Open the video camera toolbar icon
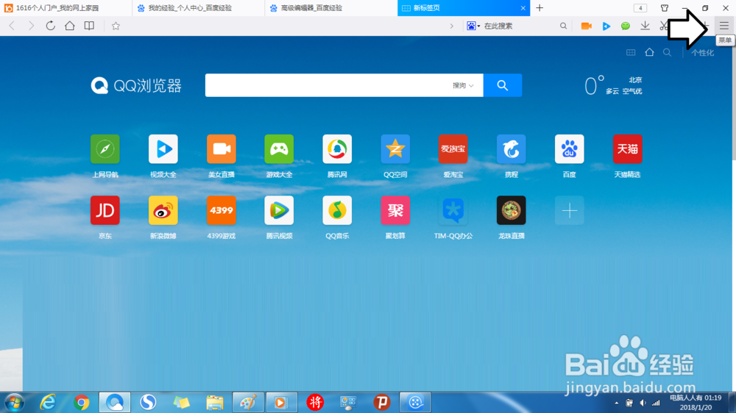This screenshot has height=413, width=736. point(587,26)
